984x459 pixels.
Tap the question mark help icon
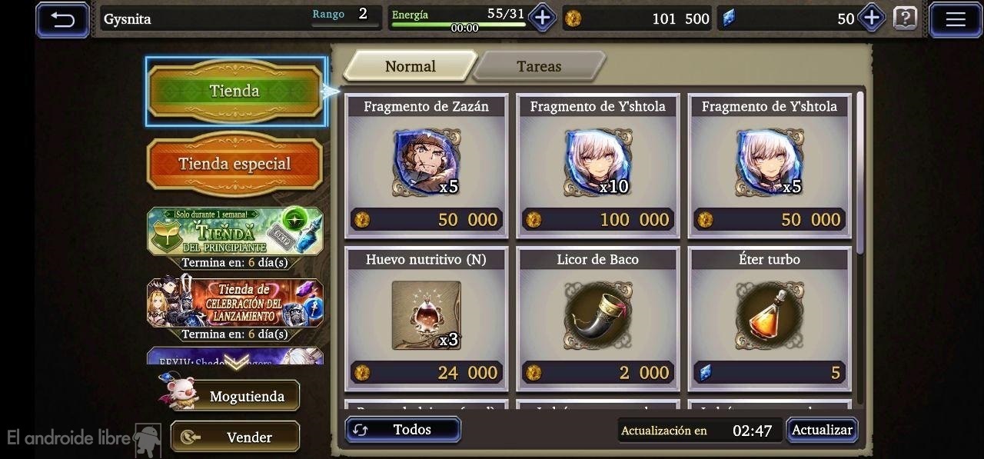[906, 18]
